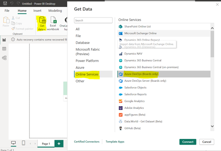Click the Save icon in title bar
Image resolution: width=221 pixels, height=151 pixels.
tap(5, 3)
